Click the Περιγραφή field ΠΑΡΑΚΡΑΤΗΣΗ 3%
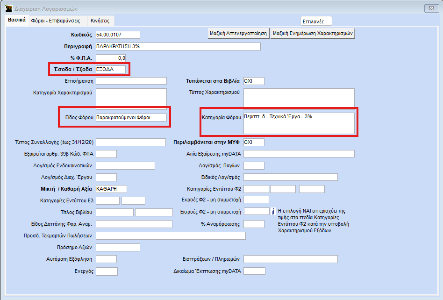The image size is (443, 300). click(178, 46)
